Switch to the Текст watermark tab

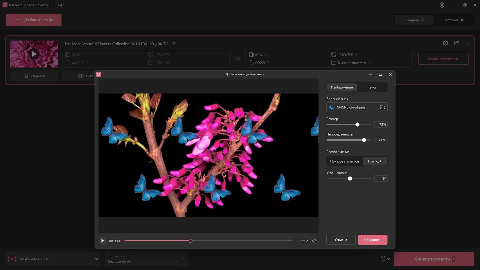(372, 87)
